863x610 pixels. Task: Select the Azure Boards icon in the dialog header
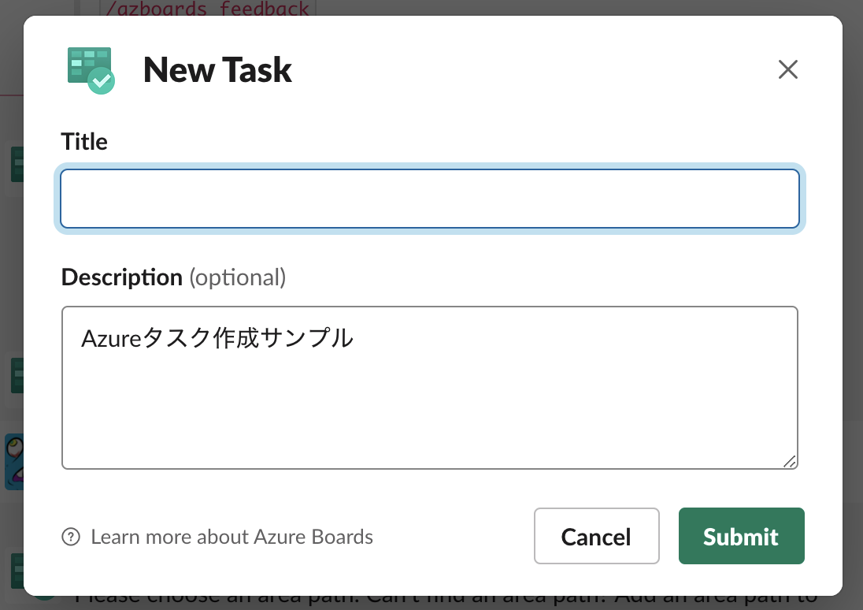coord(90,69)
